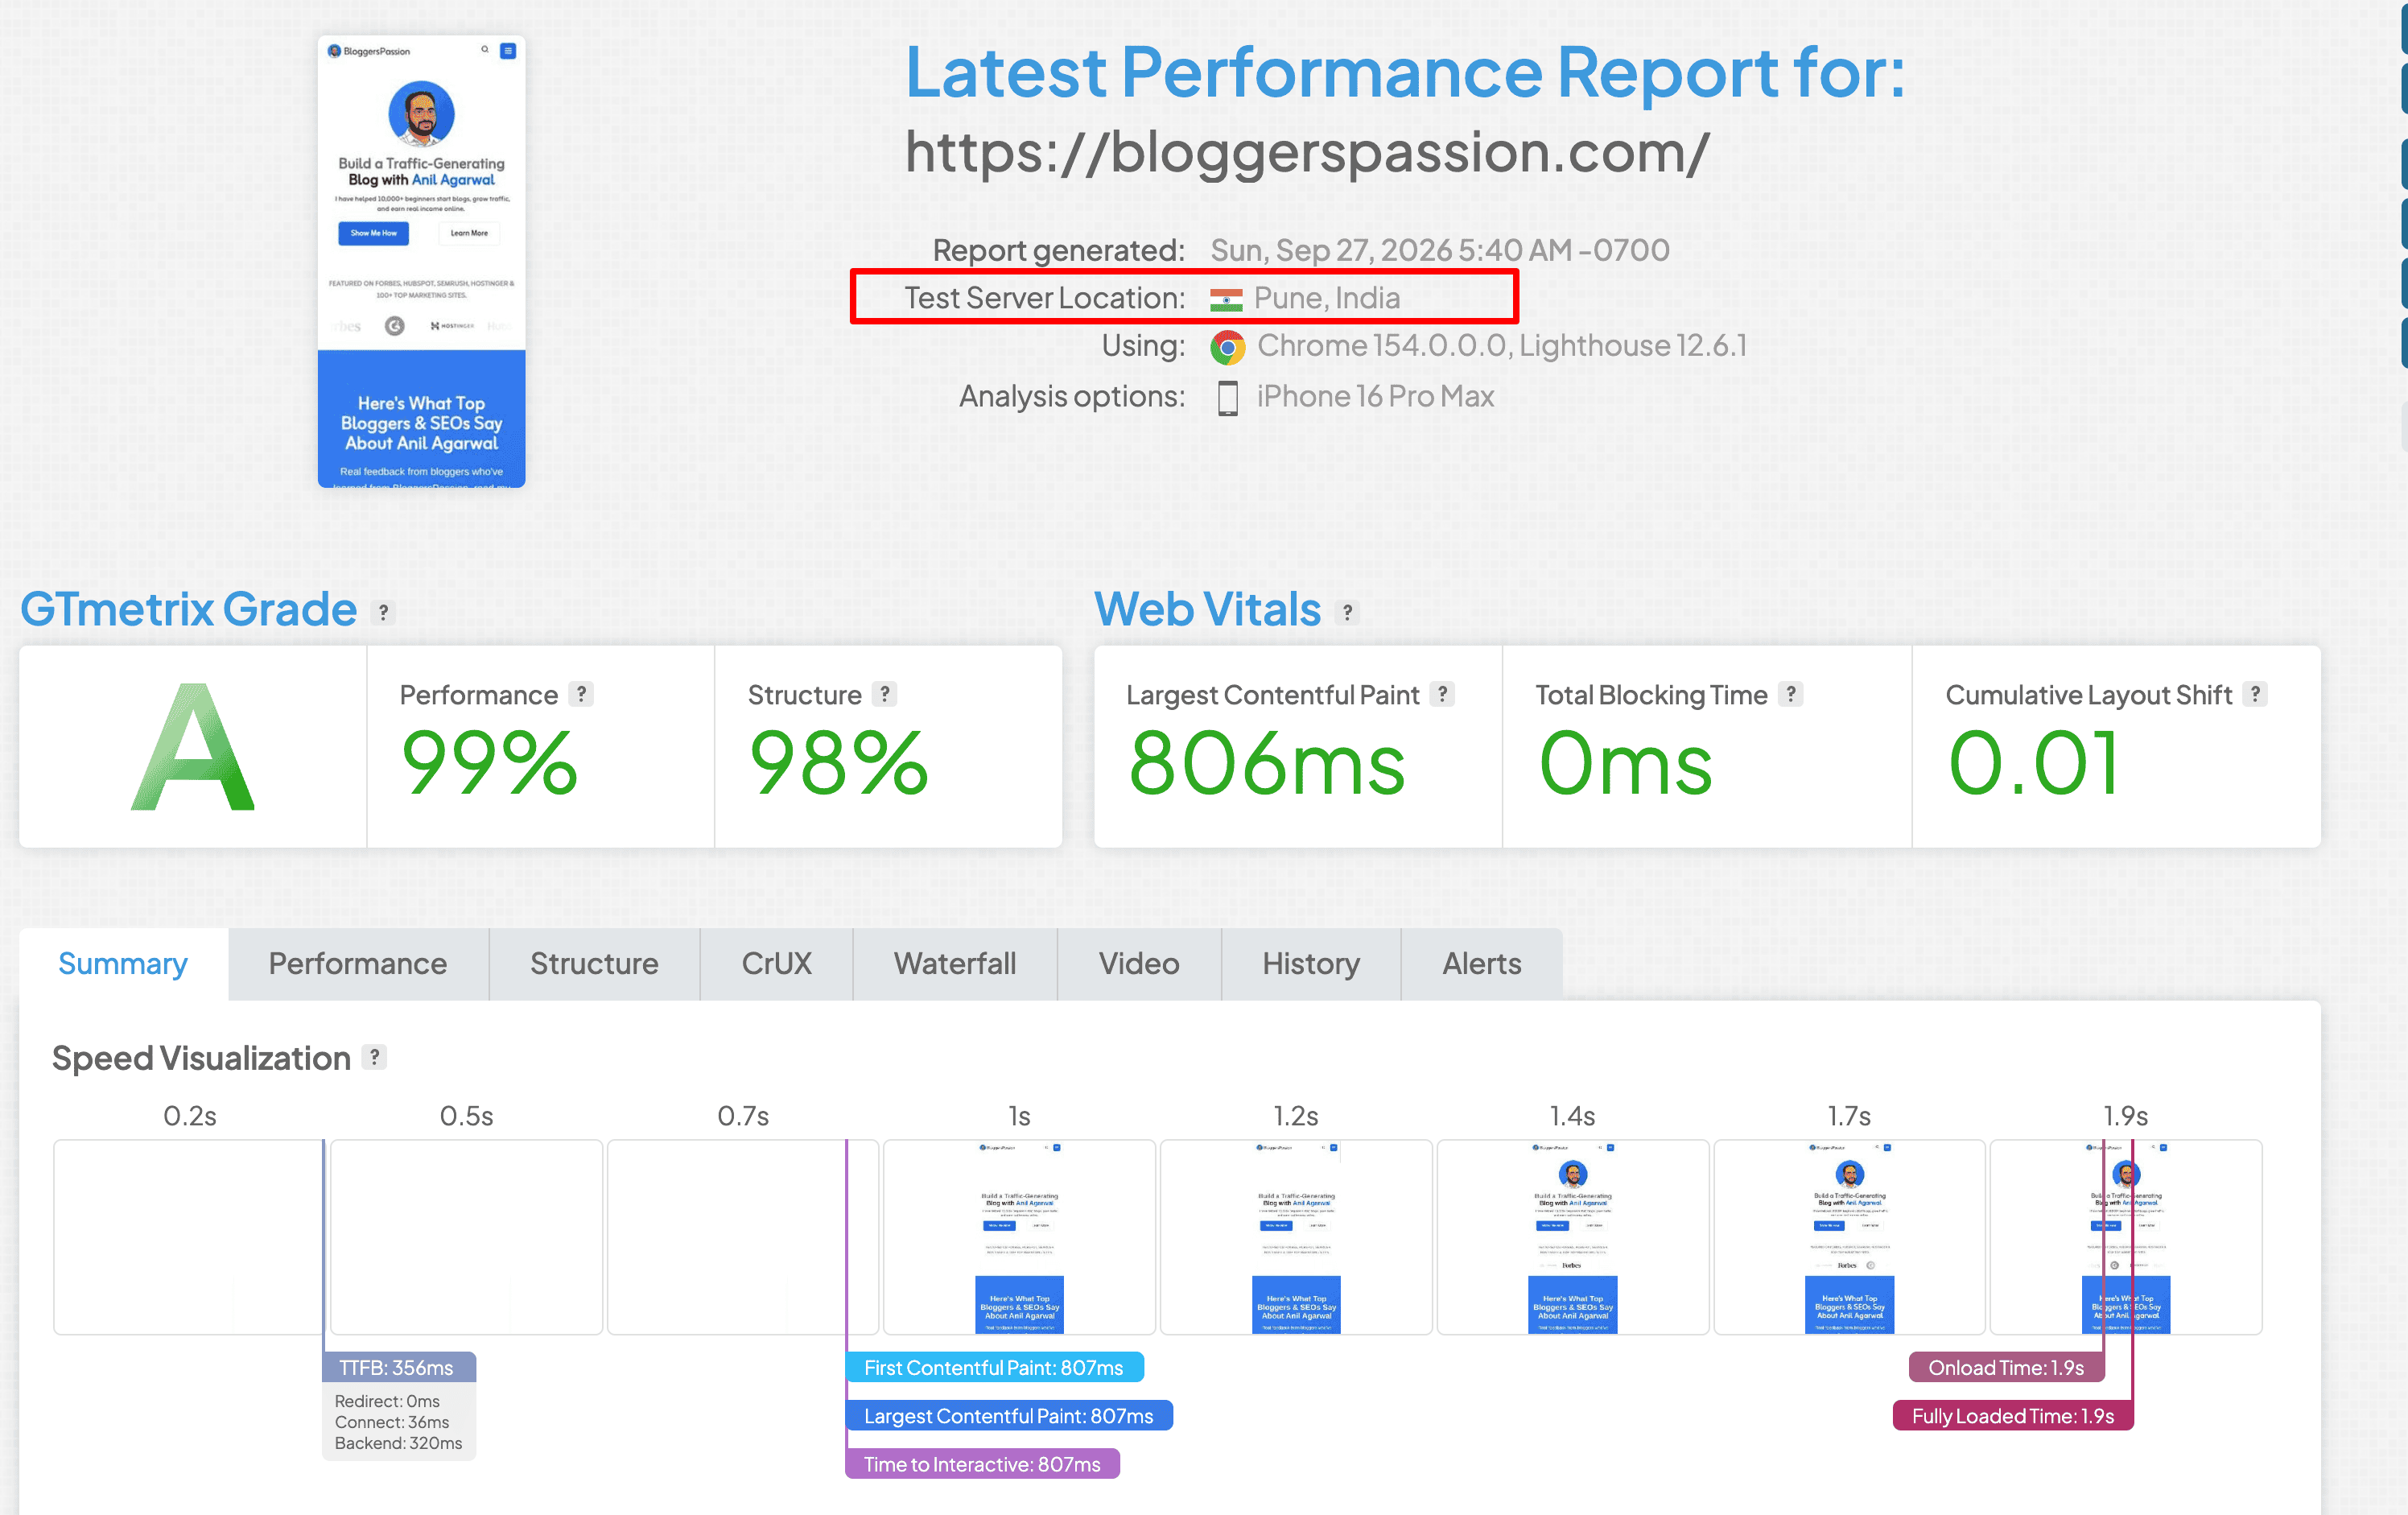Click the 99% Performance score

[x=489, y=763]
